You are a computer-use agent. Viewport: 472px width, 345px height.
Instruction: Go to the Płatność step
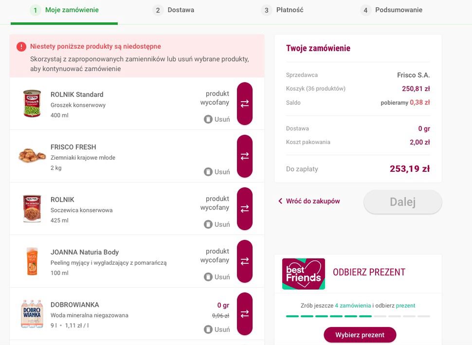(282, 10)
